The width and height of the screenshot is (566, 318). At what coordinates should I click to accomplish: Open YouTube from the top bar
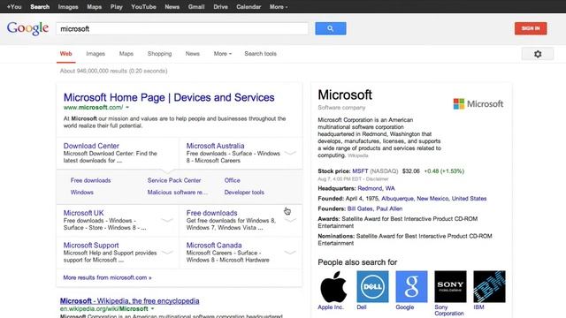coord(143,7)
